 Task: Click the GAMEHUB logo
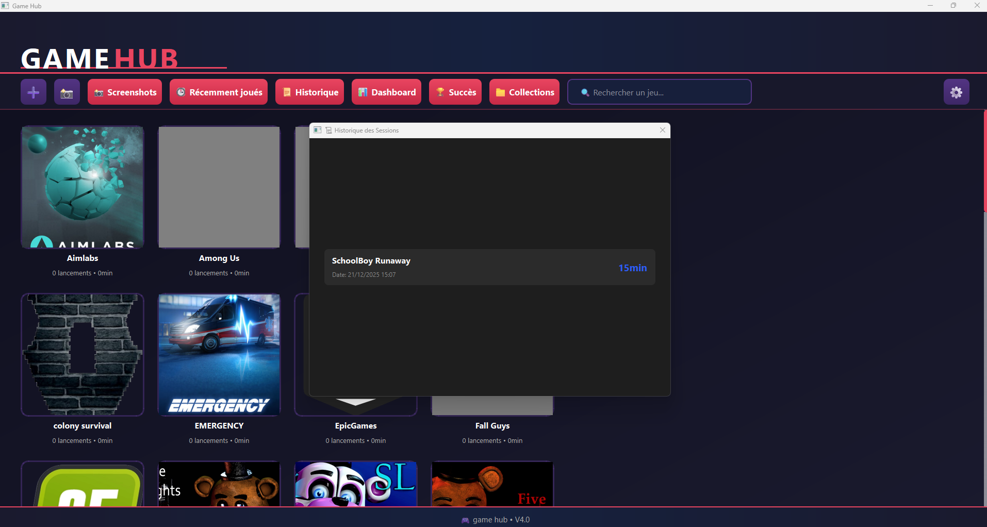pyautogui.click(x=100, y=58)
